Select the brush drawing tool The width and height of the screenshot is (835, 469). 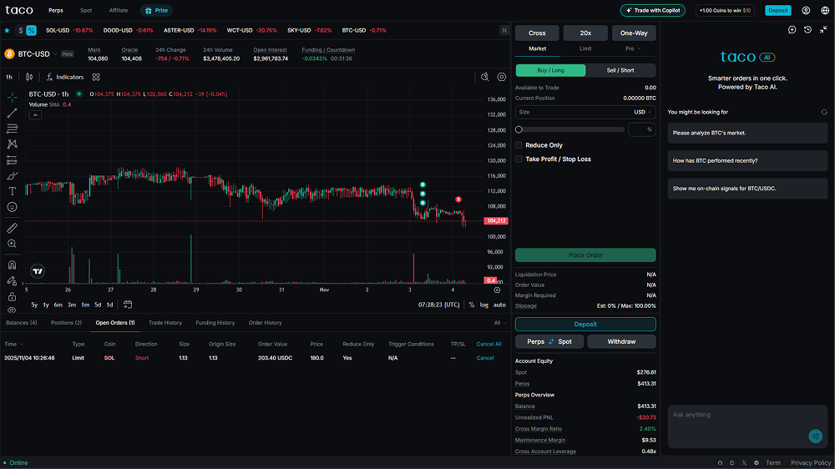coord(12,176)
